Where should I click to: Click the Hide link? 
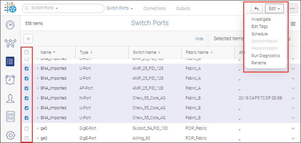coord(199,39)
